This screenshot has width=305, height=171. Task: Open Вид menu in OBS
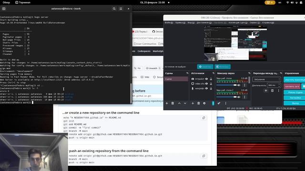click(191, 23)
